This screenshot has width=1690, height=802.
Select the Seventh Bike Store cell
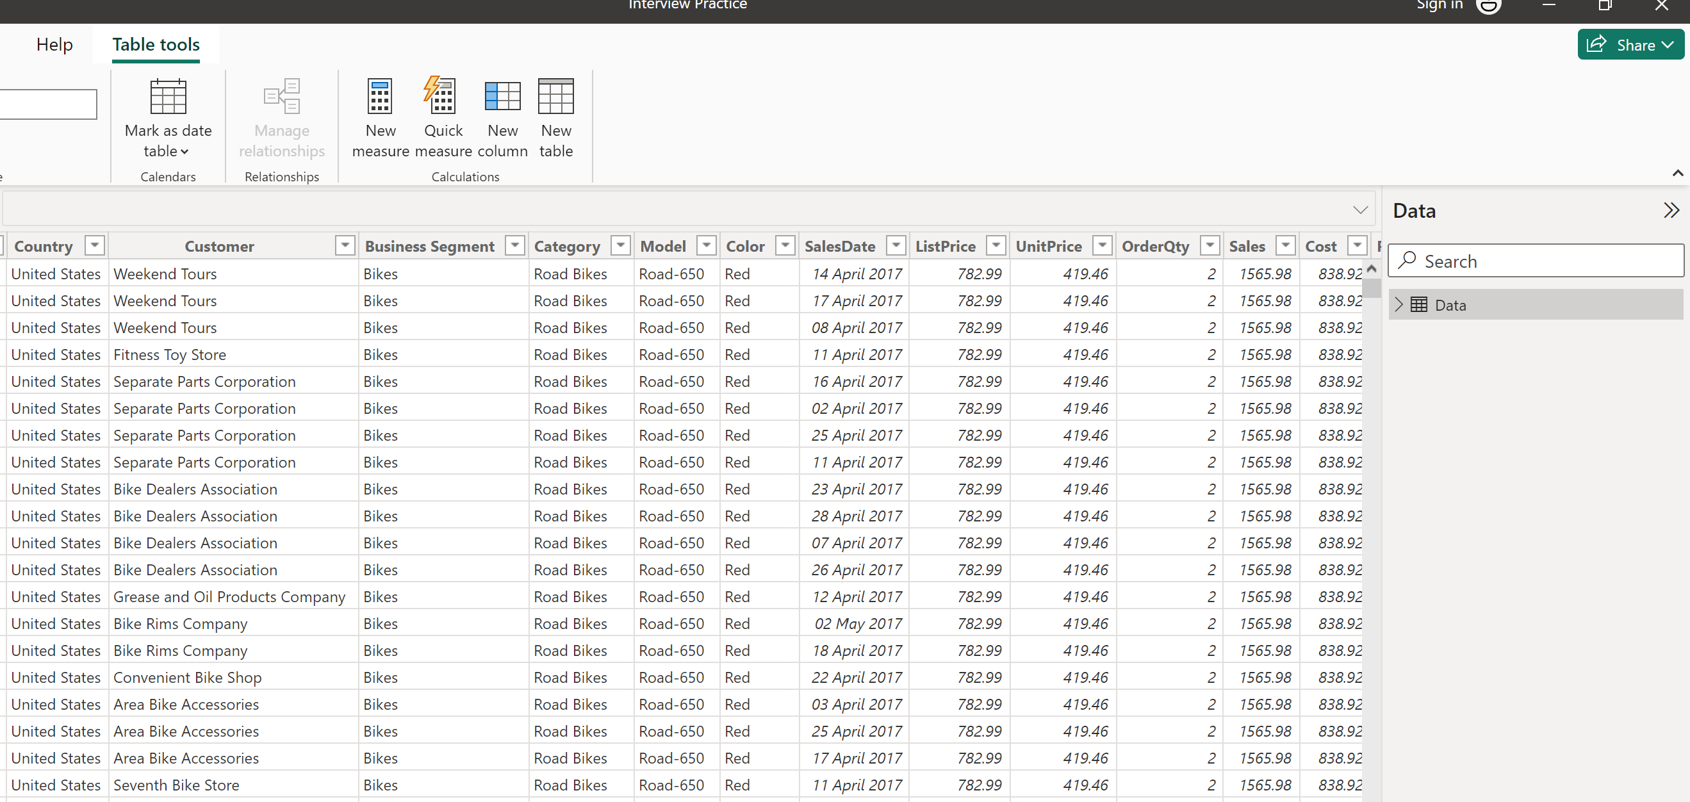click(233, 785)
